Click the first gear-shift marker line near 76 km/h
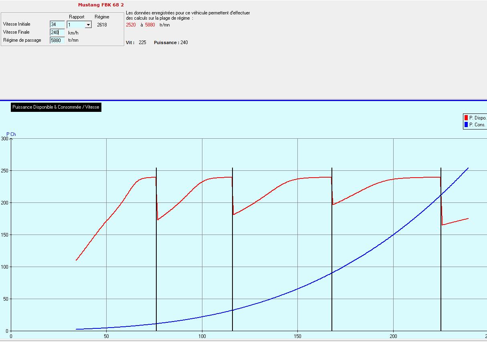 [x=156, y=249]
